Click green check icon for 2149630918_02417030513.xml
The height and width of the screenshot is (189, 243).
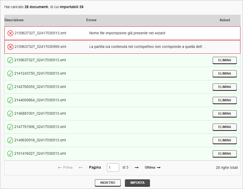[x=10, y=140]
